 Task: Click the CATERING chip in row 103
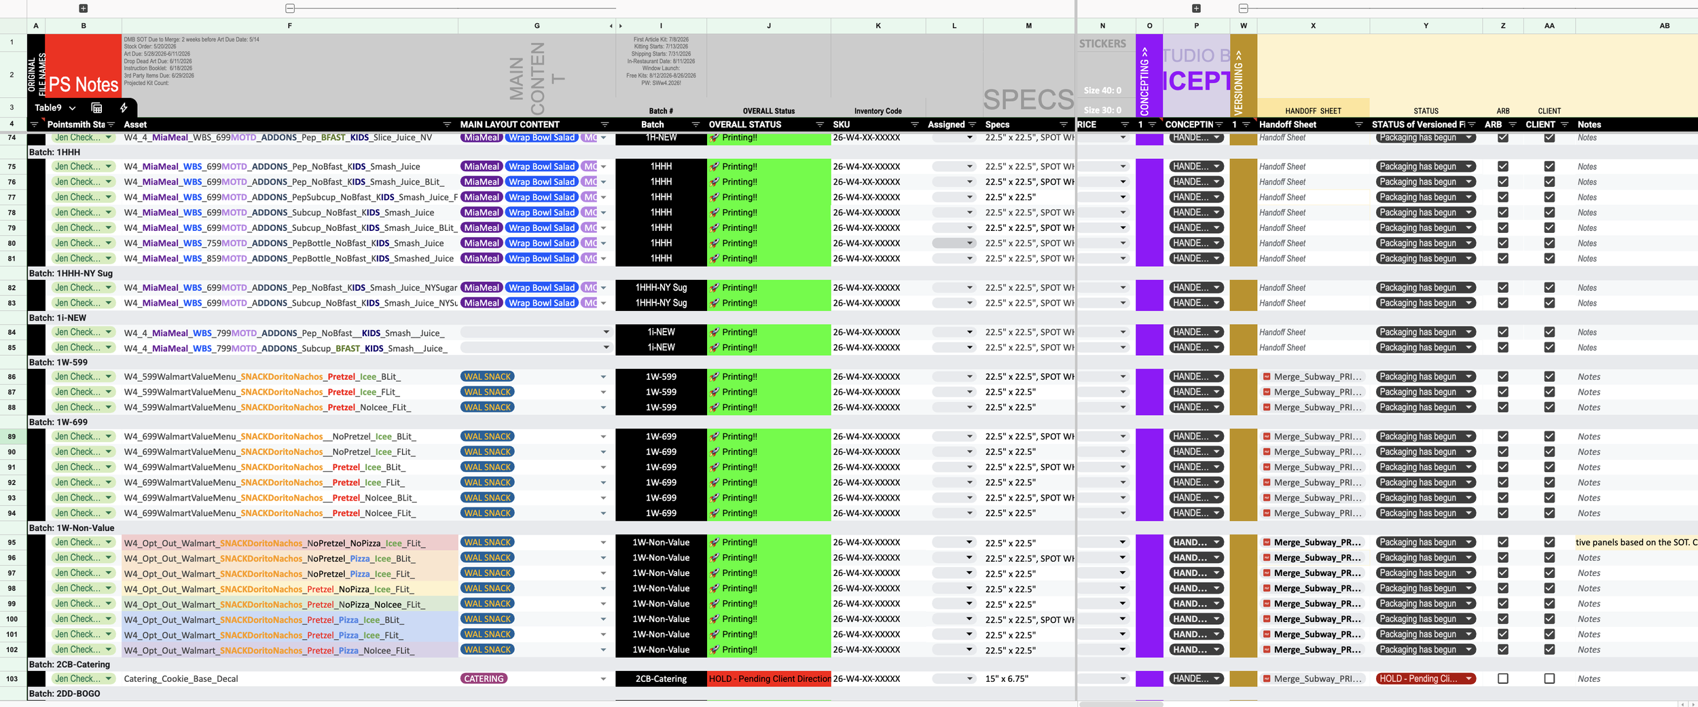coord(484,678)
